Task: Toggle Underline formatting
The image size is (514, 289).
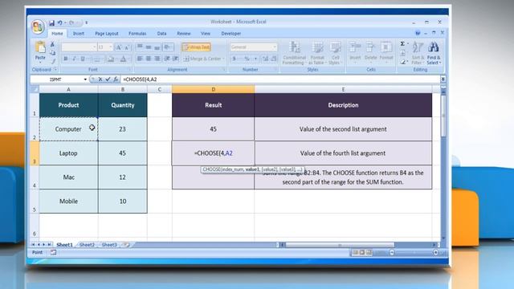Action: [83, 59]
